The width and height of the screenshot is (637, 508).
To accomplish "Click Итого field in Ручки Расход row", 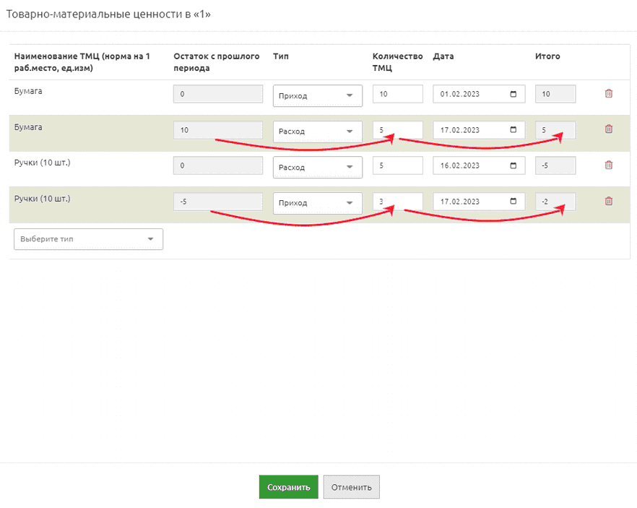I will click(555, 165).
